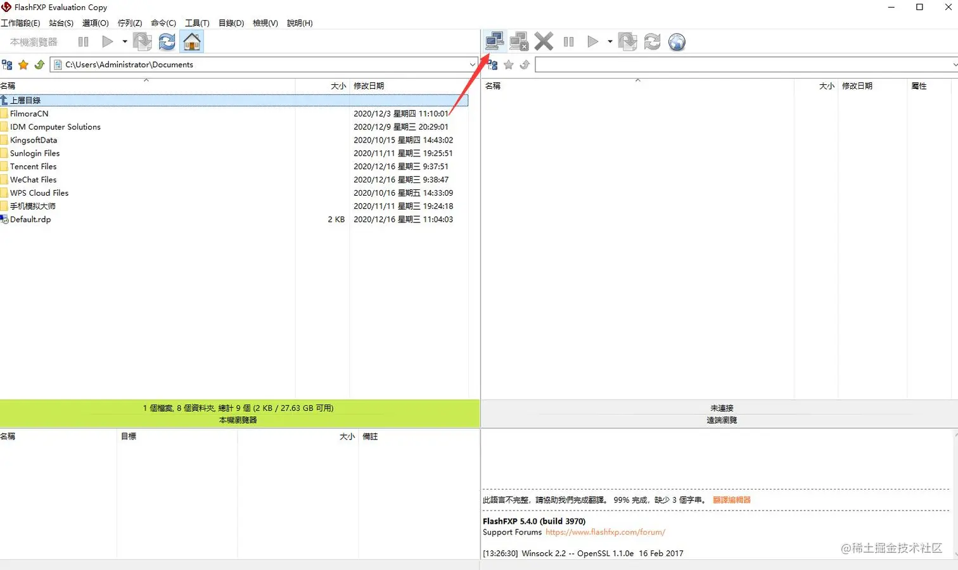Toggle the folder tree icon in the remote pane
958x570 pixels.
pyautogui.click(x=492, y=65)
